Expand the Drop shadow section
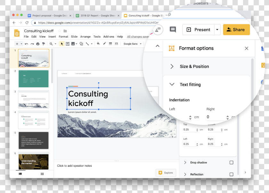This screenshot has width=269, height=193. (x=185, y=163)
